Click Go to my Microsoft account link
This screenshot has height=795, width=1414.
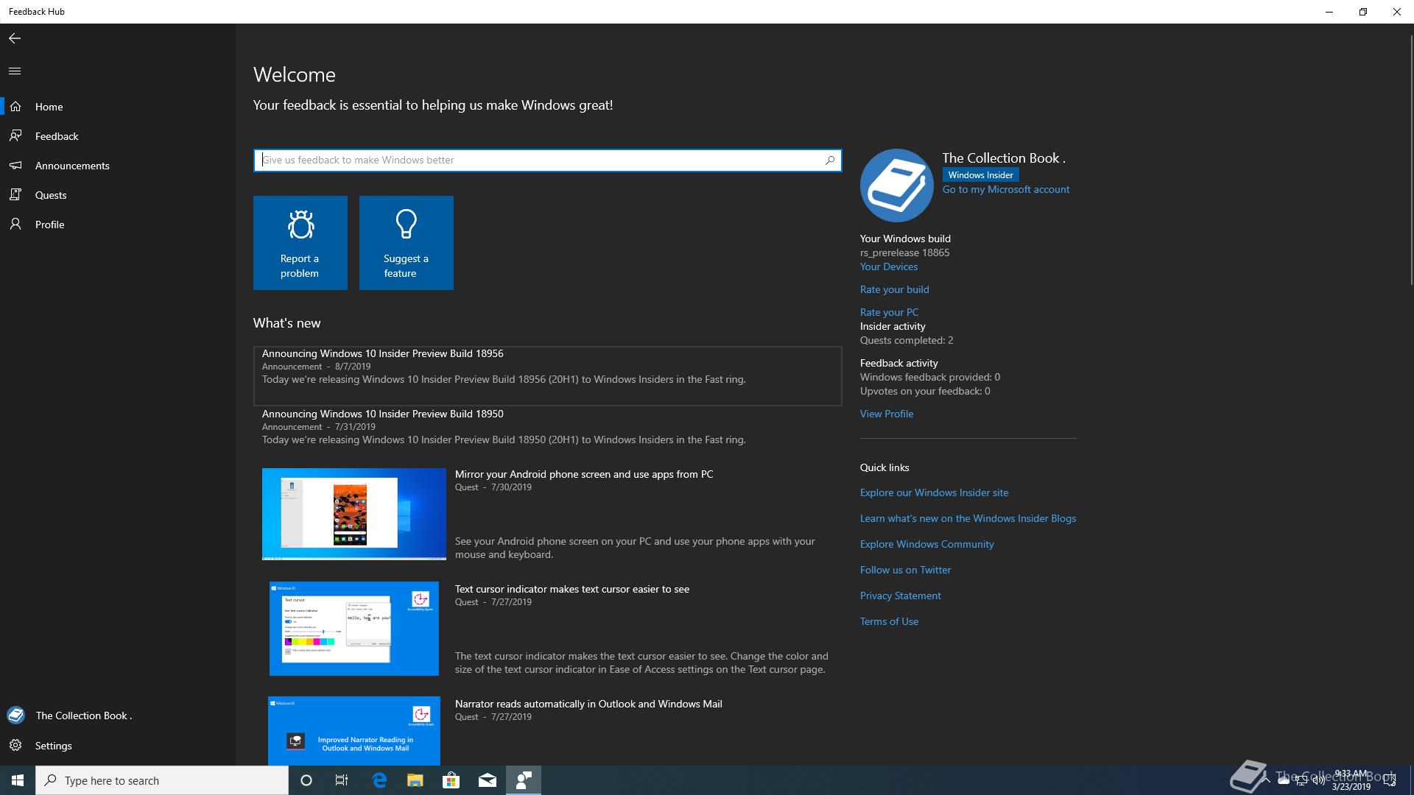[x=1006, y=189]
